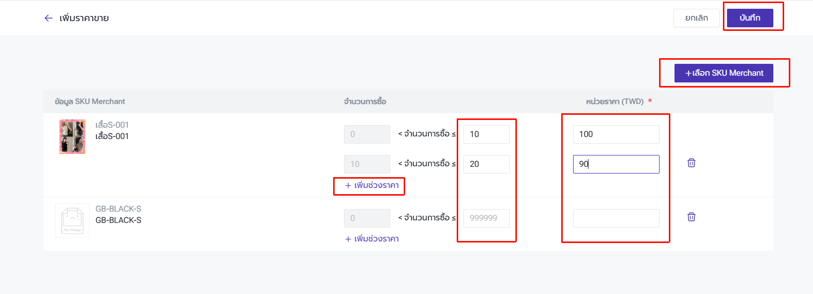Click the GB-BLACK-S quantity field with 999999 placeholder
The height and width of the screenshot is (294, 813).
click(486, 218)
